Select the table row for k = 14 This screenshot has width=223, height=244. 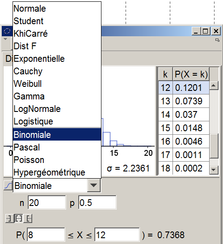pos(184,114)
